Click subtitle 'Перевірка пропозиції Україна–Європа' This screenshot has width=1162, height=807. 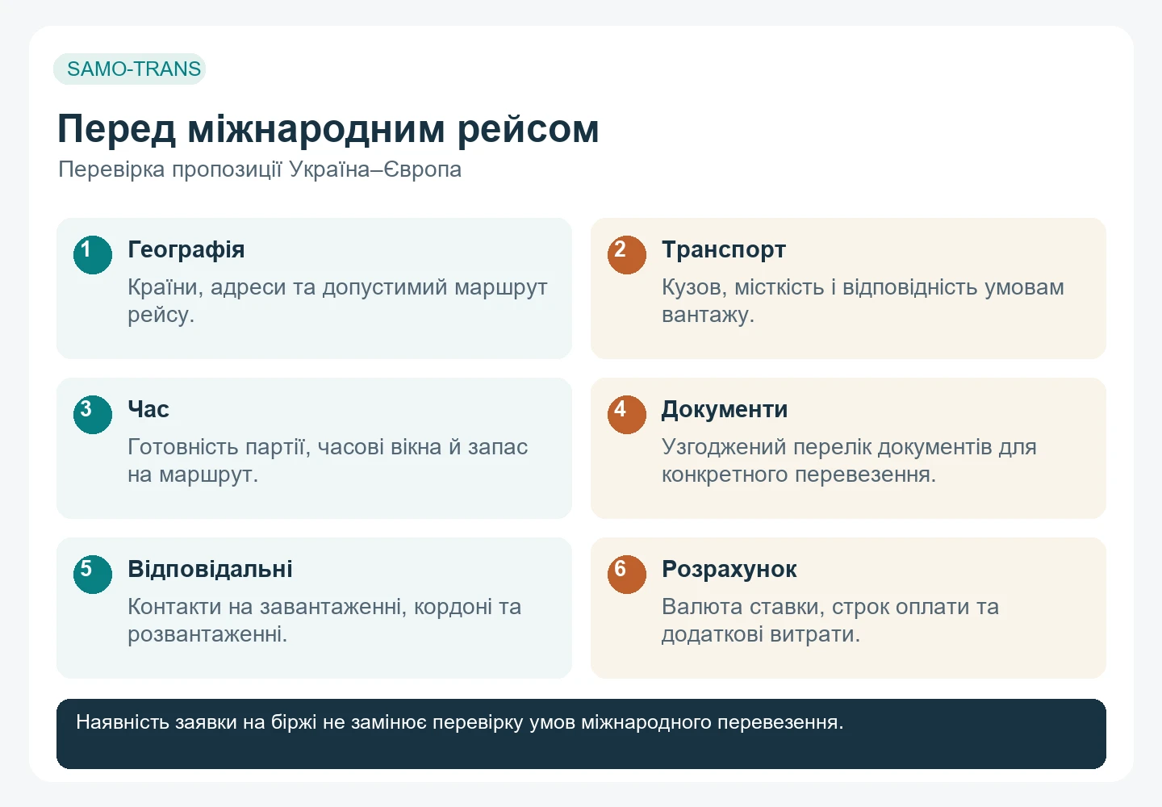click(260, 169)
